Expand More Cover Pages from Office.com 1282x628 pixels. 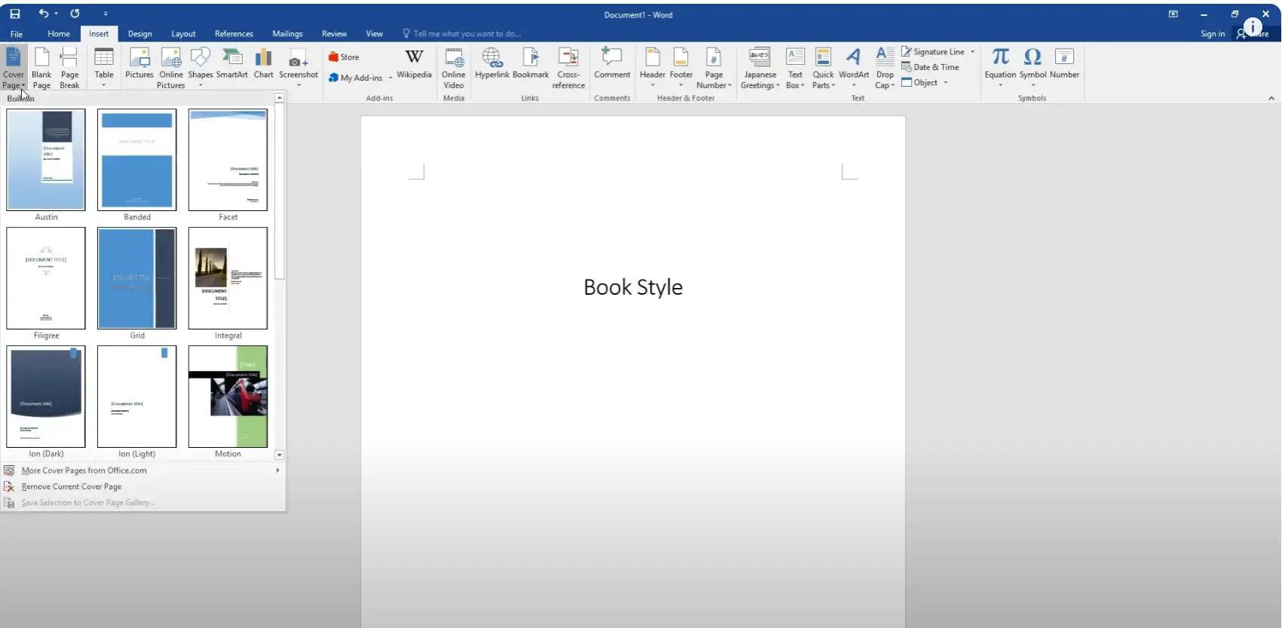(84, 470)
